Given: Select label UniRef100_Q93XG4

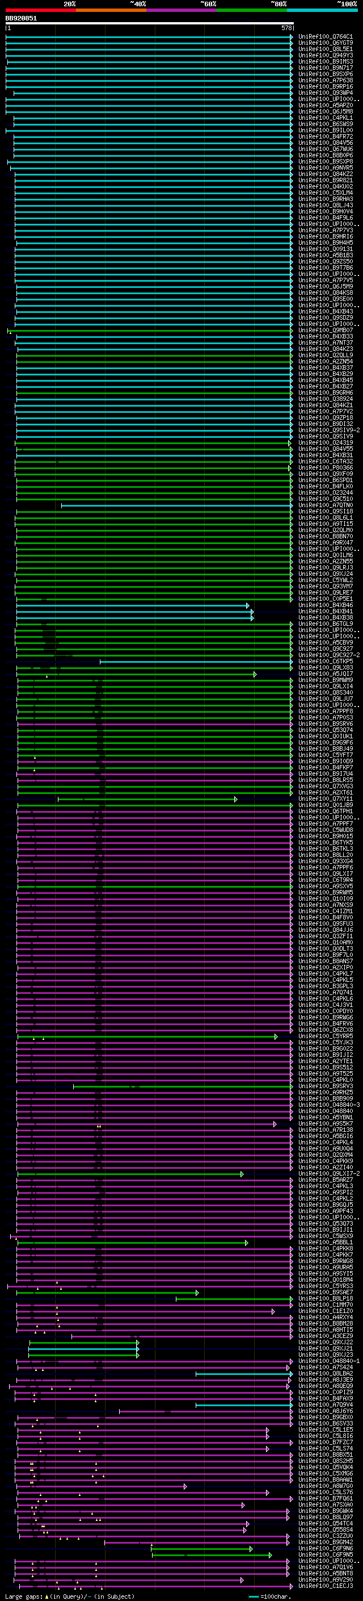Looking at the screenshot, I should (x=325, y=862).
